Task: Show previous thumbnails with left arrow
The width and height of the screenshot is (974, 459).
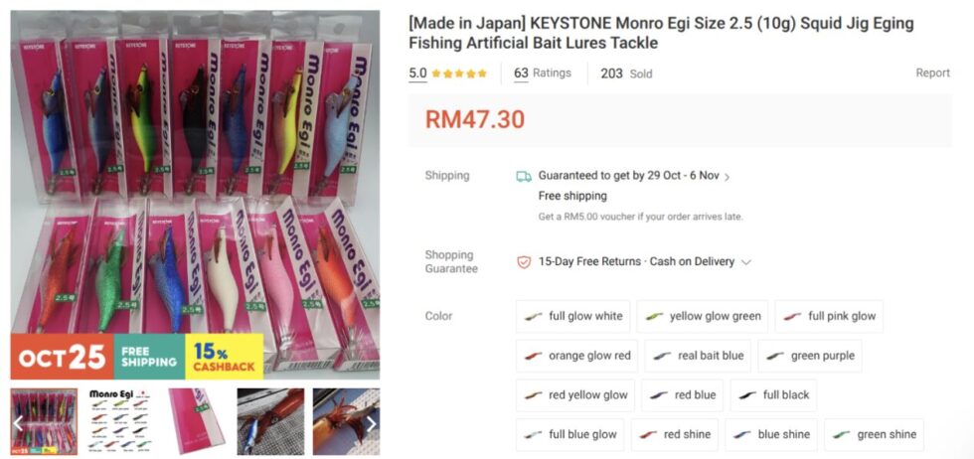Action: (x=18, y=423)
